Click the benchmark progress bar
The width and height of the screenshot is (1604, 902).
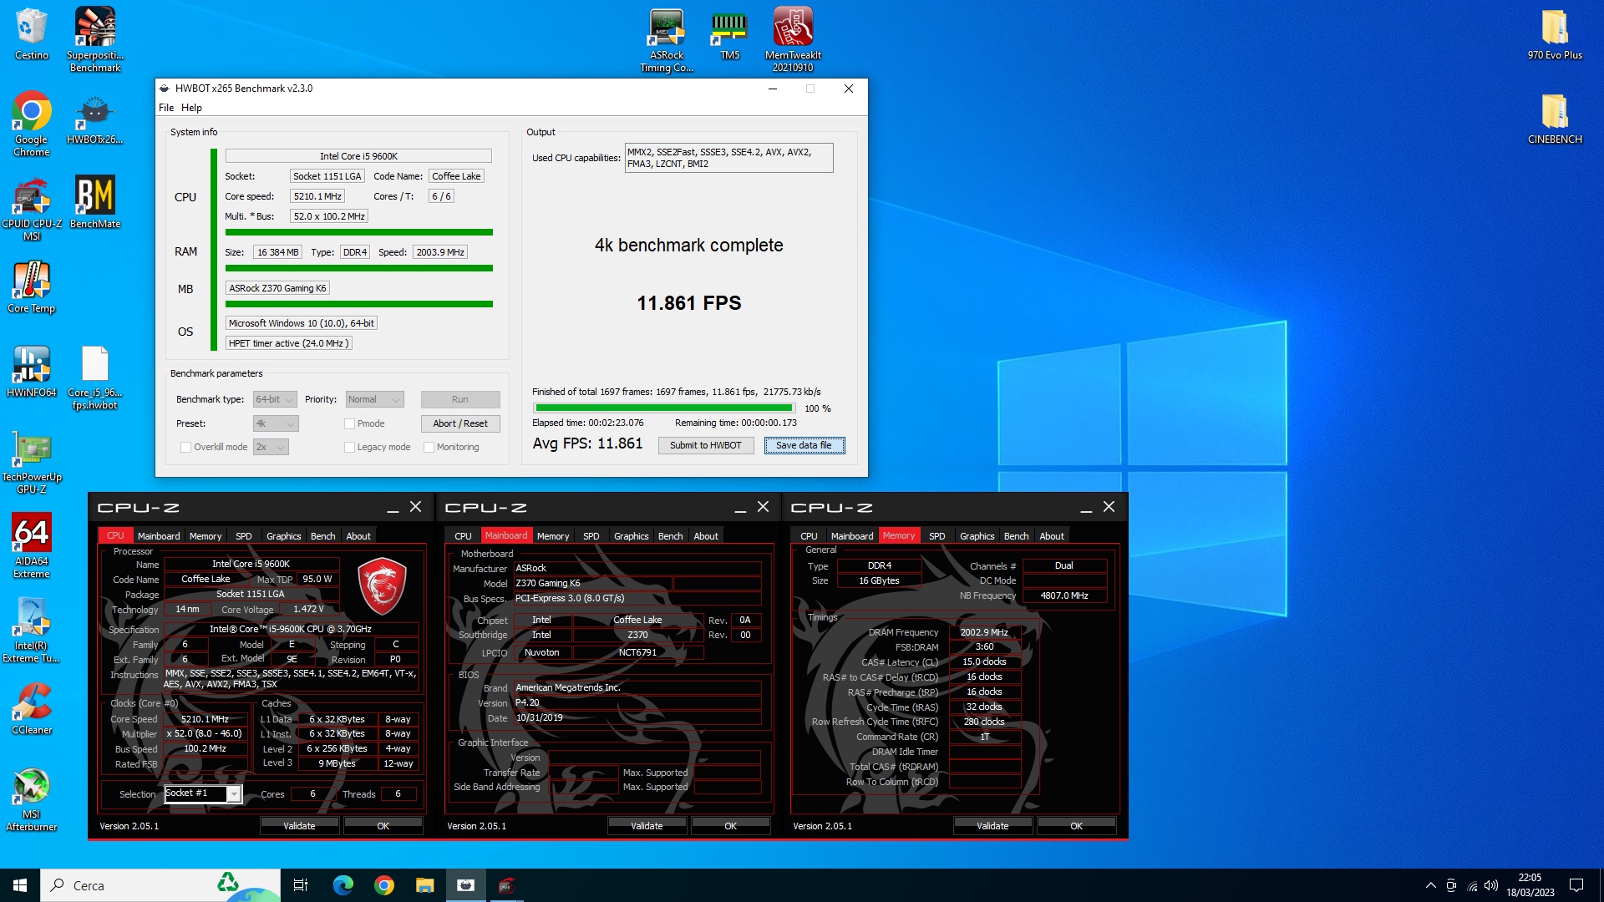click(664, 408)
